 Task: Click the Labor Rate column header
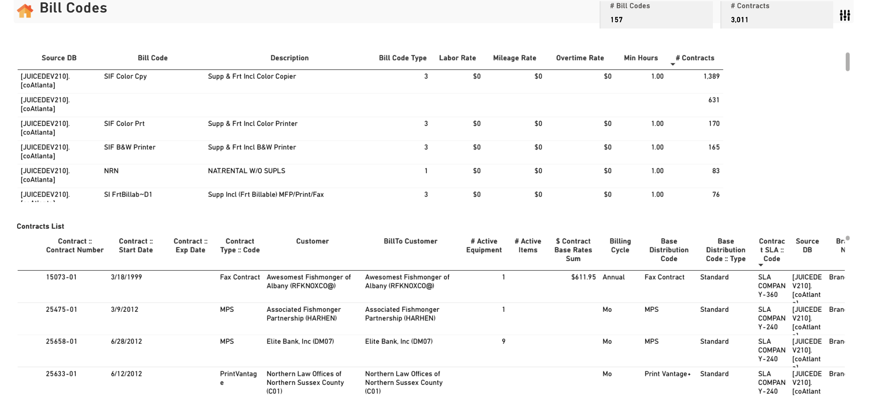(x=457, y=58)
